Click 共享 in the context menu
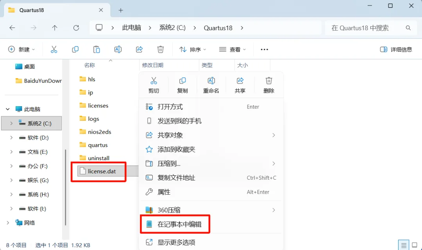The height and width of the screenshot is (250, 422). coord(240,85)
